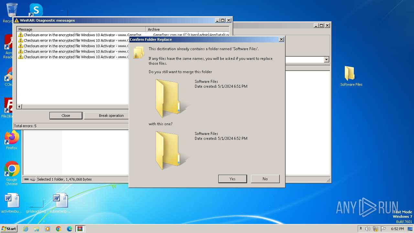Open the network status tray icon
This screenshot has height=233, width=414.
[376, 229]
